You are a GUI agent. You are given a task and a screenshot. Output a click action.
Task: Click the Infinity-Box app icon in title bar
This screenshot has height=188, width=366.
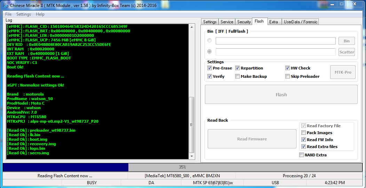pyautogui.click(x=5, y=5)
